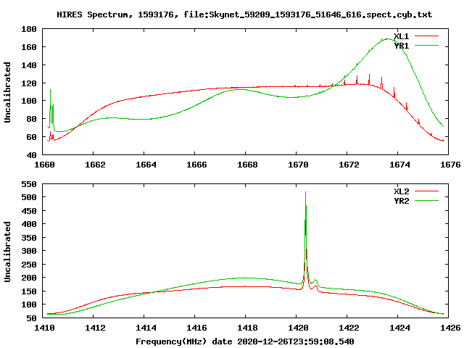Click the 80 y-axis tick label

(x=31, y=119)
